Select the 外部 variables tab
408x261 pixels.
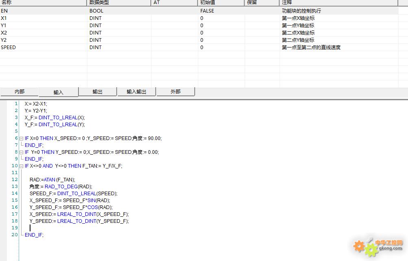pyautogui.click(x=175, y=92)
